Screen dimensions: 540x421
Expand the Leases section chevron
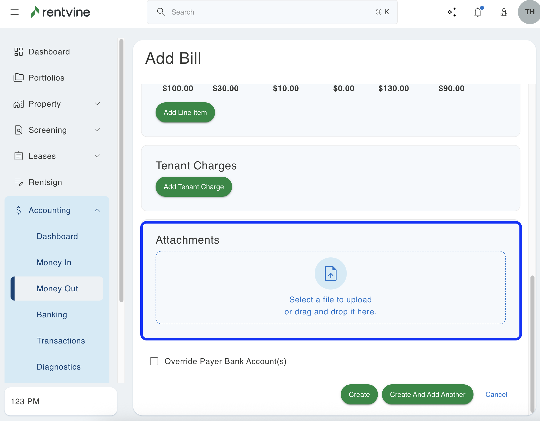97,156
